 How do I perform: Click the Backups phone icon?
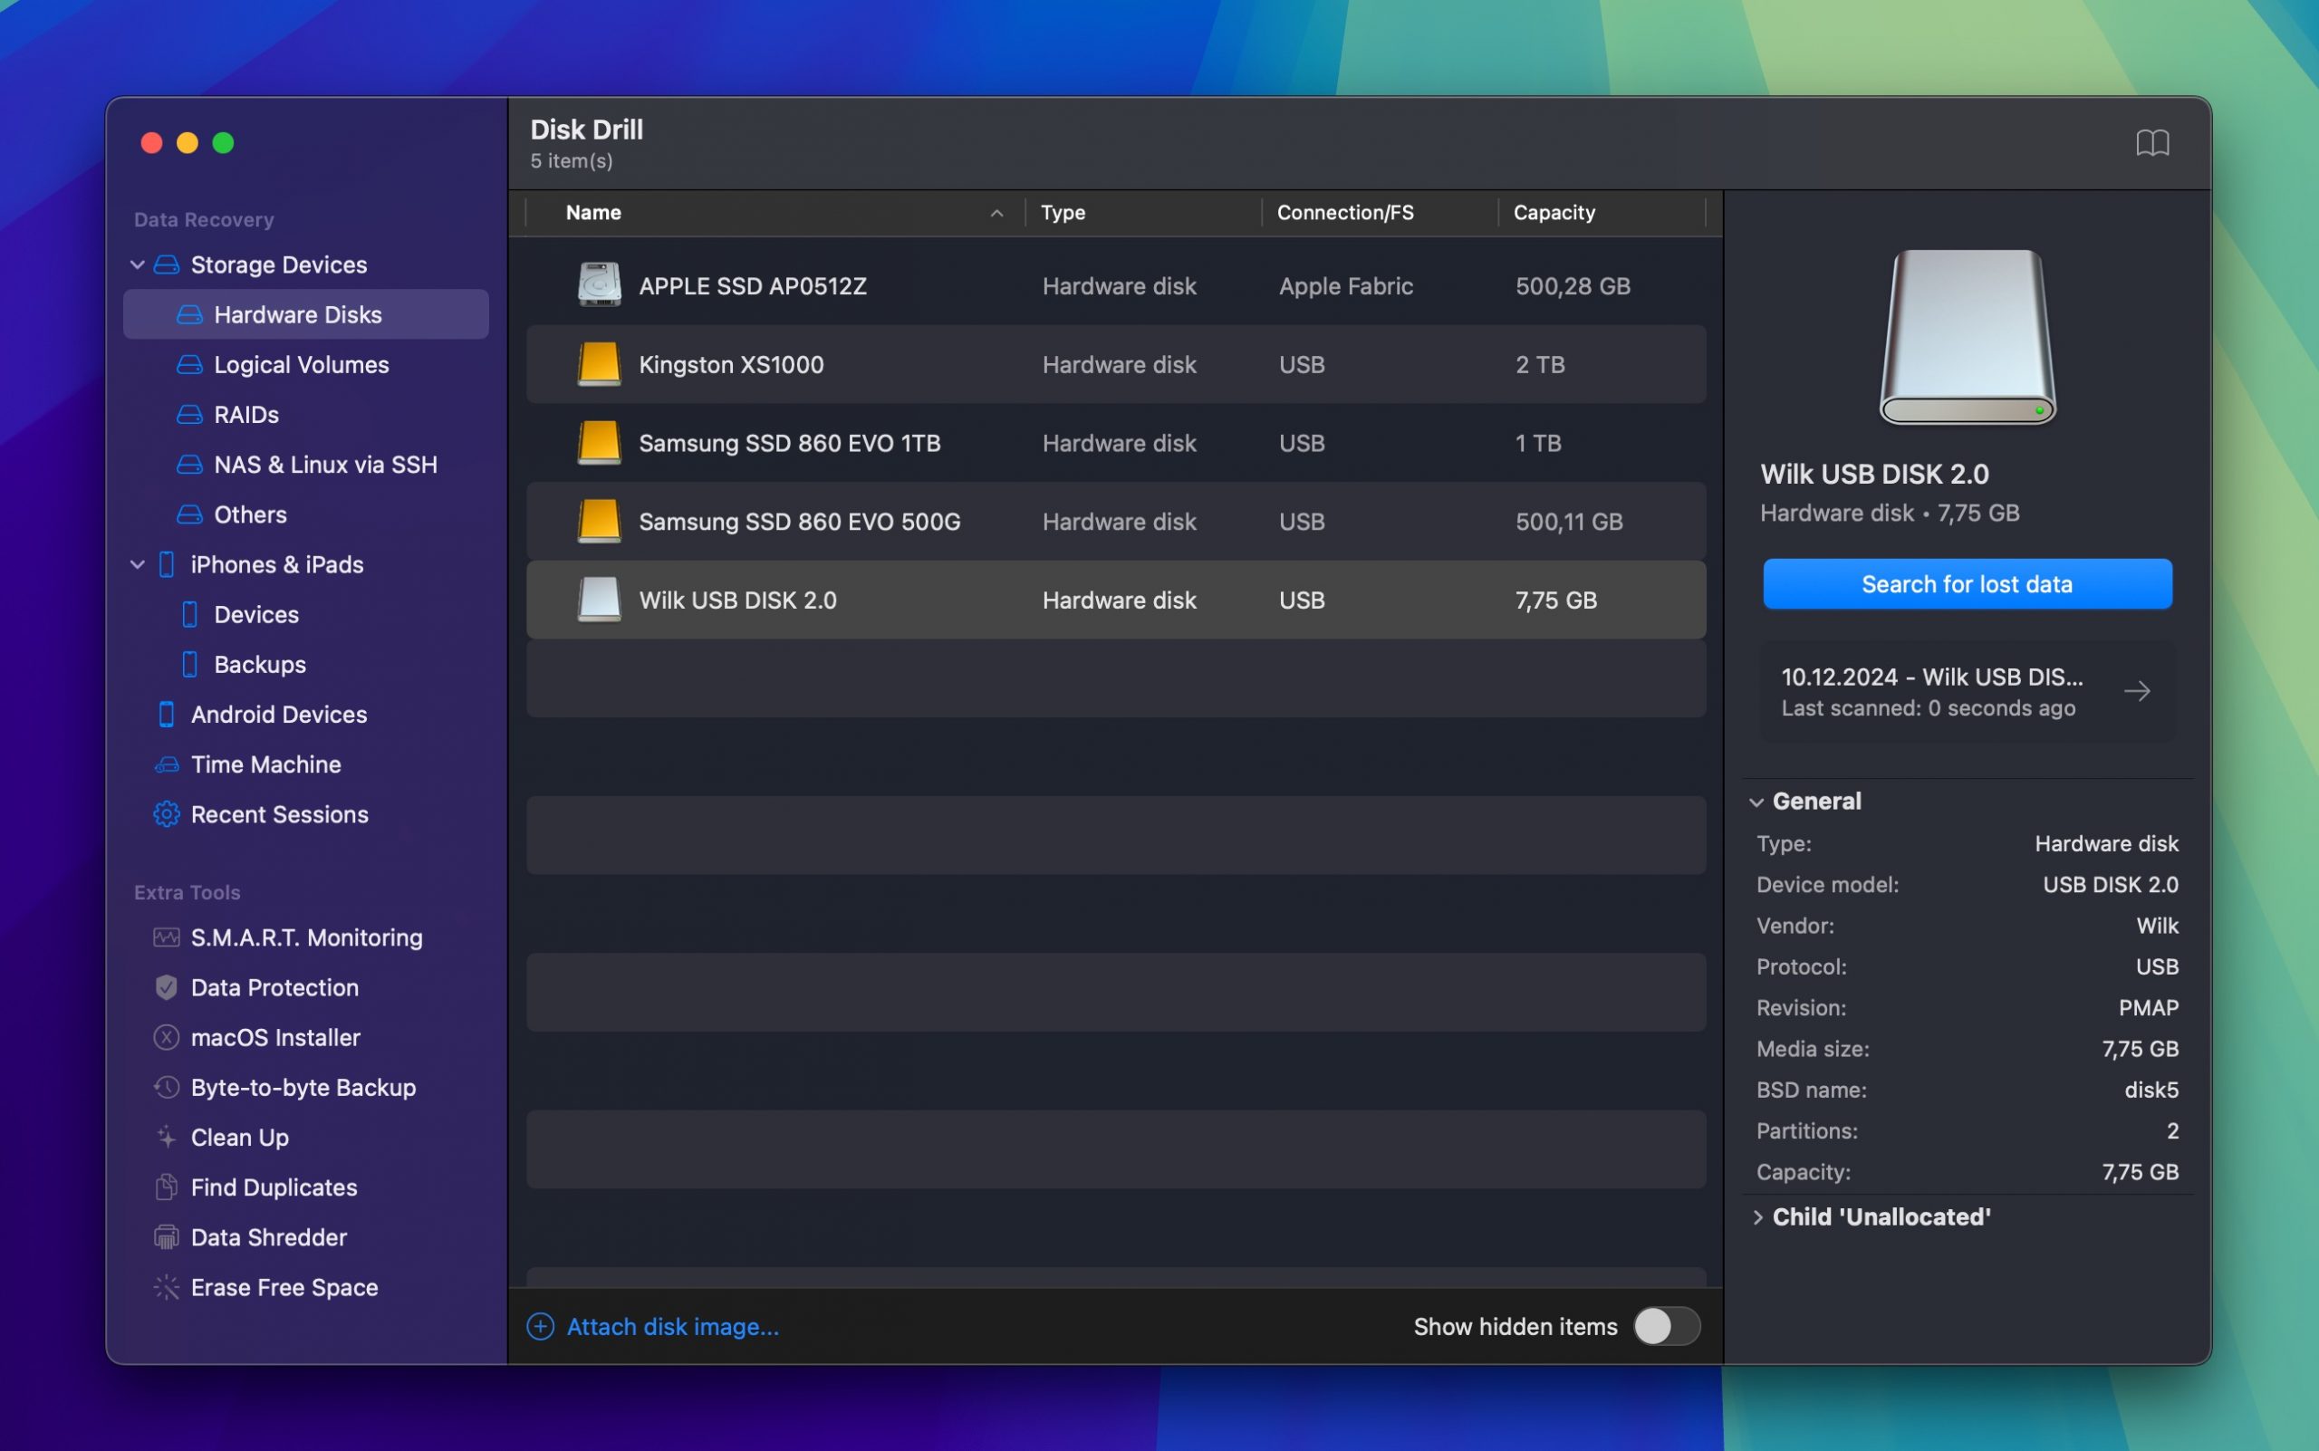pyautogui.click(x=189, y=664)
